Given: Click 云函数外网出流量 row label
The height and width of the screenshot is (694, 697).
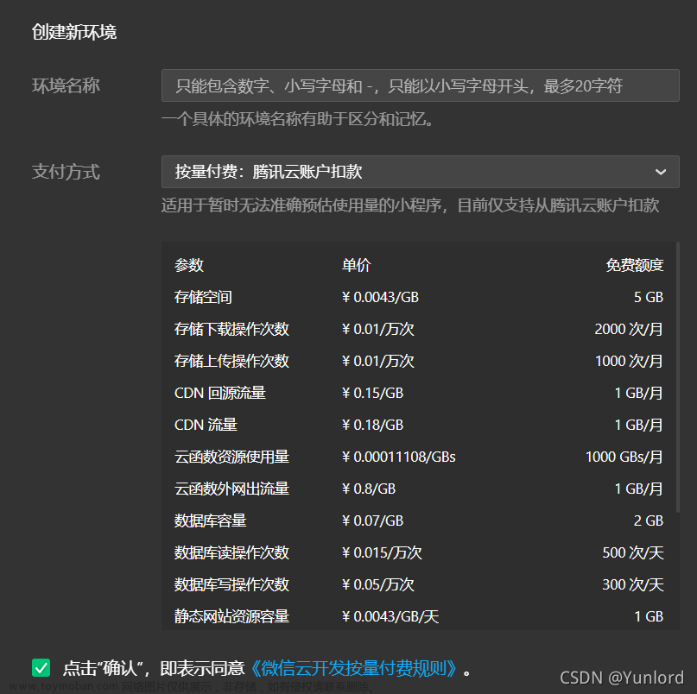Looking at the screenshot, I should pos(231,489).
